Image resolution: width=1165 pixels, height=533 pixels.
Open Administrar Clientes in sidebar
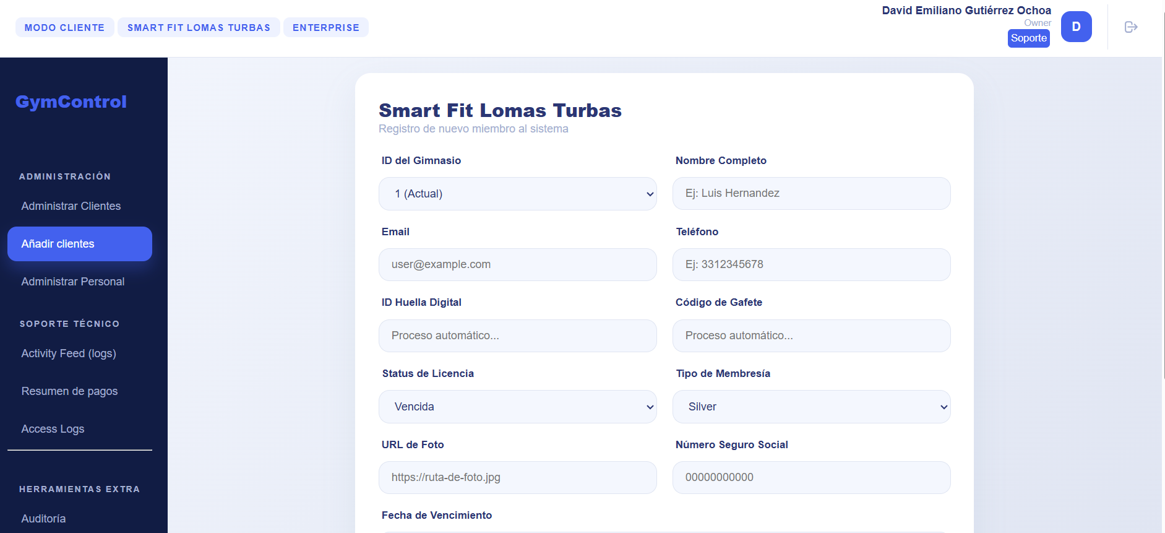(80, 206)
